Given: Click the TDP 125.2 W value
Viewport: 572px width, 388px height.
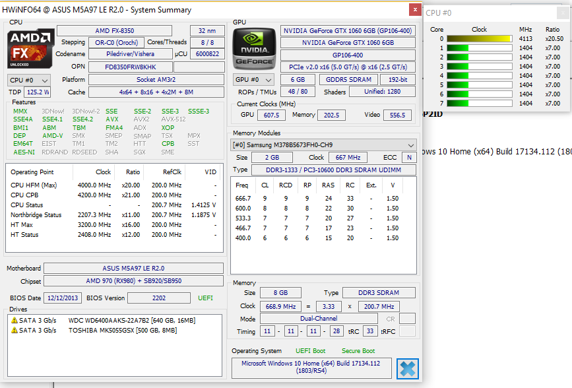Looking at the screenshot, I should tap(38, 92).
